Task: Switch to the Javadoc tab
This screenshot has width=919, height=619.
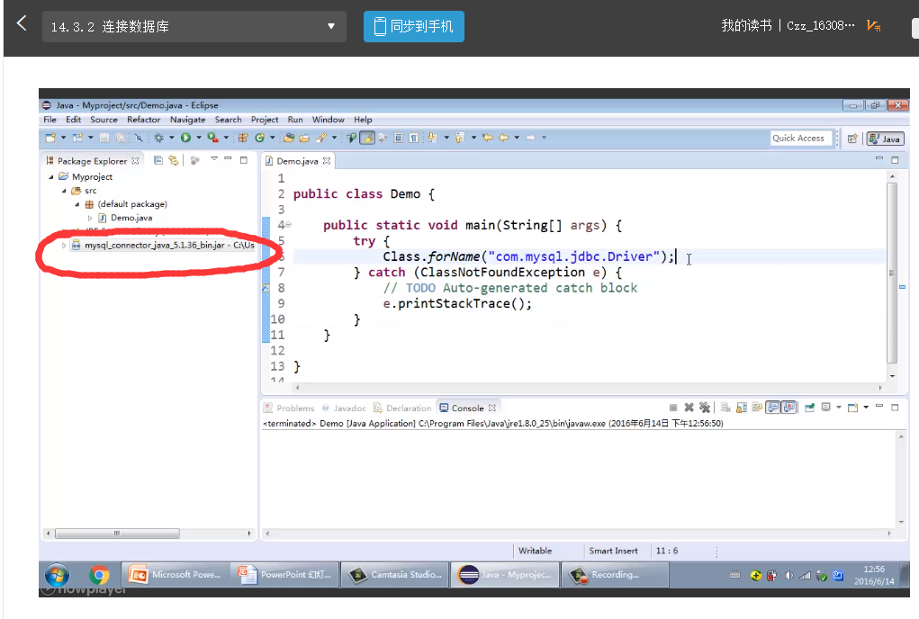Action: point(344,408)
